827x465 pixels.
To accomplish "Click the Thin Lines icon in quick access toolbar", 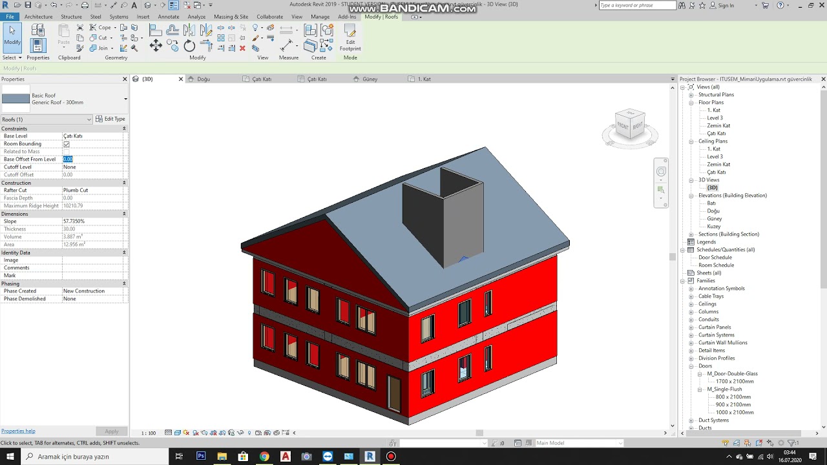I will point(173,5).
